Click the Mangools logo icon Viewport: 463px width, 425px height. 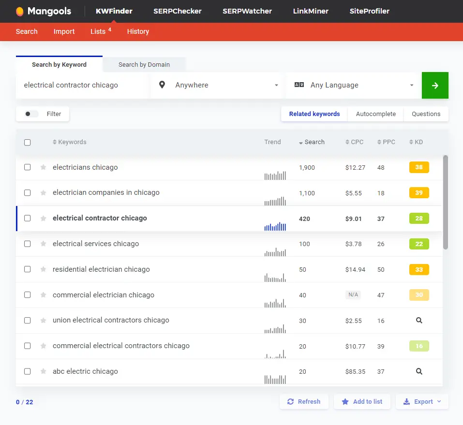click(19, 12)
